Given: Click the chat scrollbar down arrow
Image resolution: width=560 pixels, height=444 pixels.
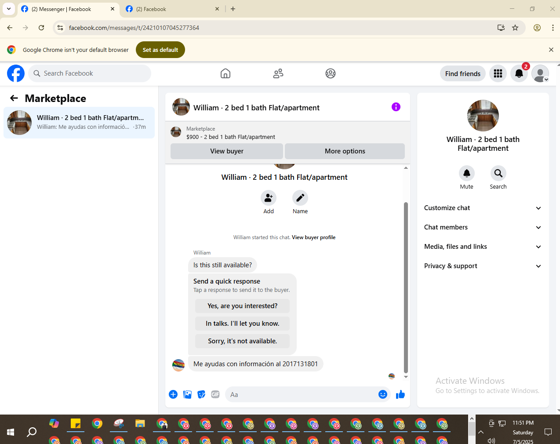Looking at the screenshot, I should coord(406,377).
